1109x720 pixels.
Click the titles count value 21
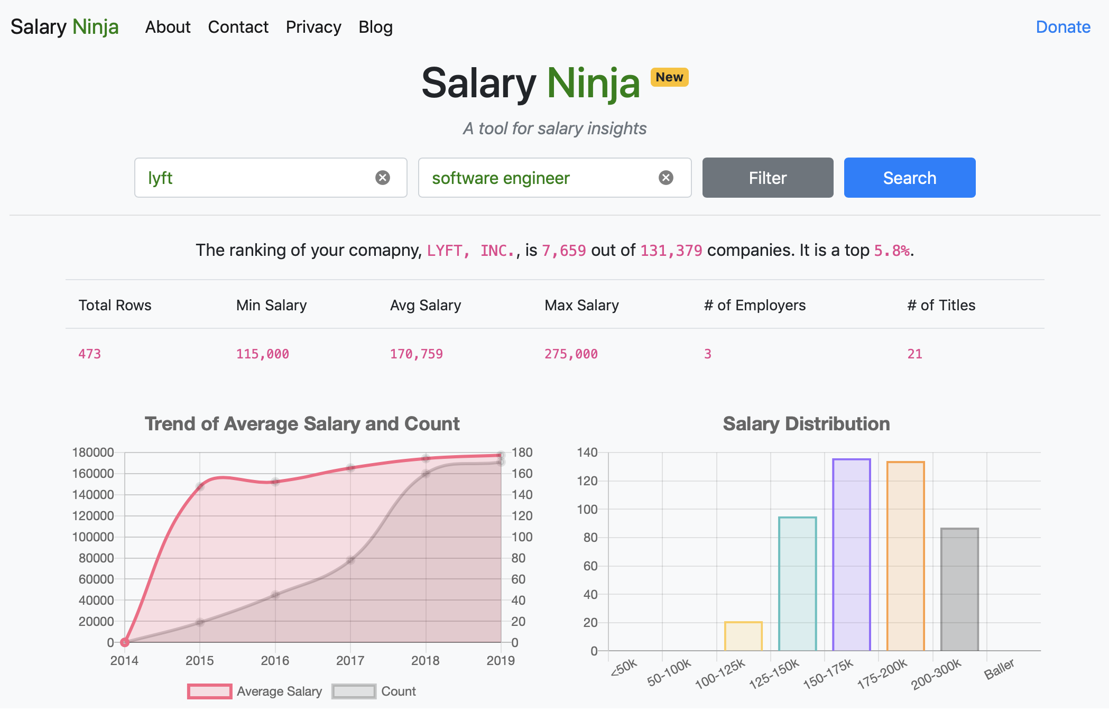pos(914,354)
